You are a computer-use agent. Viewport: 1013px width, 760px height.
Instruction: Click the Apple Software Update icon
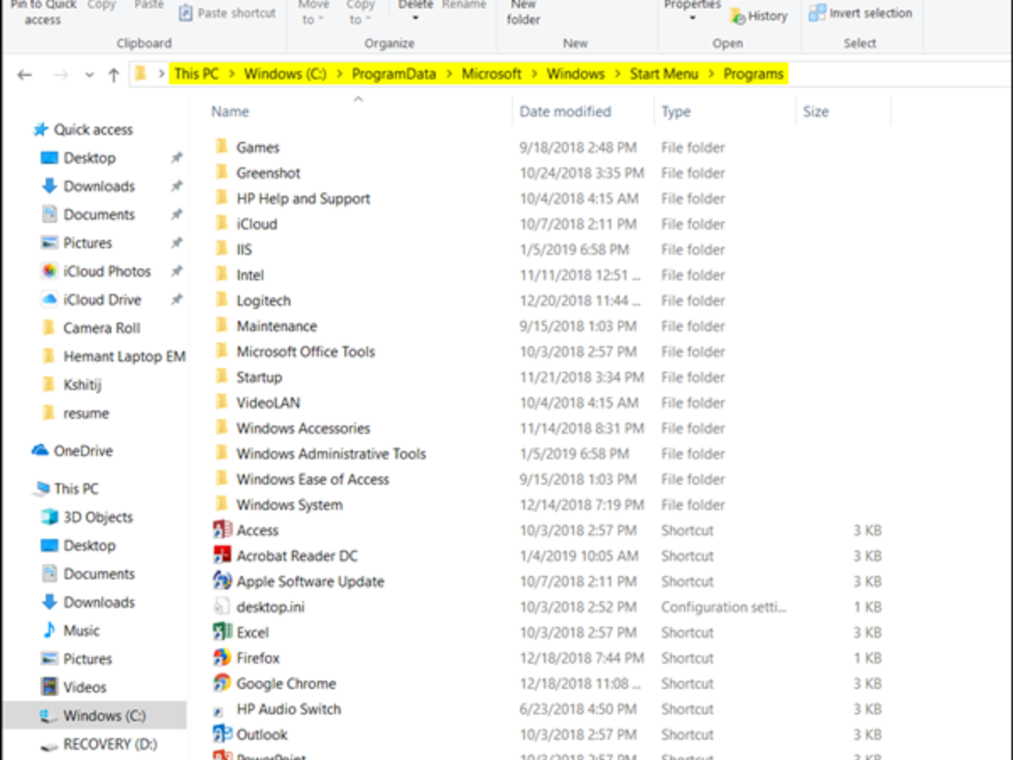point(222,581)
